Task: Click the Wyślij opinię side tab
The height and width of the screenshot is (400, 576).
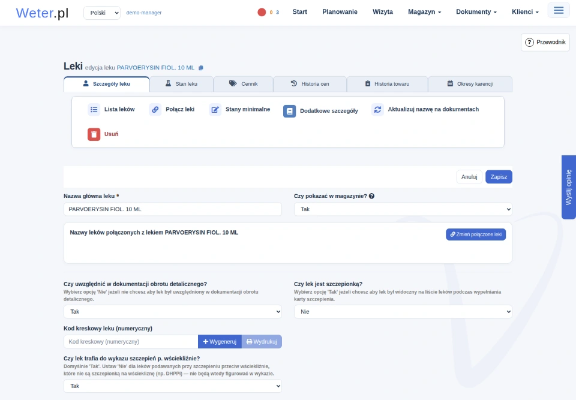Action: click(x=569, y=187)
